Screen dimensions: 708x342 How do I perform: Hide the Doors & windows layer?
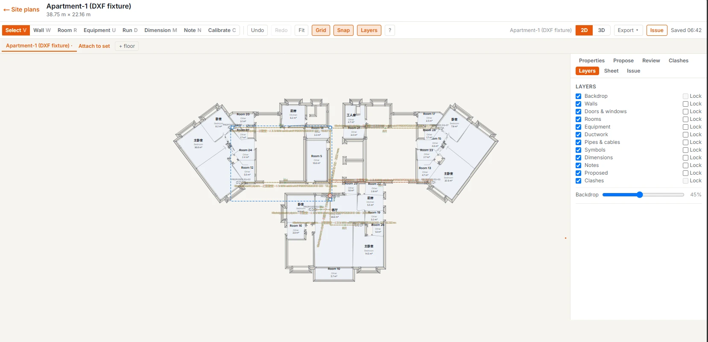tap(578, 111)
